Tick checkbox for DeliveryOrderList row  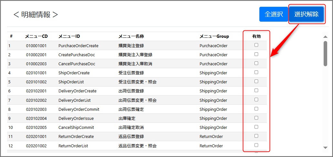[x=256, y=99]
